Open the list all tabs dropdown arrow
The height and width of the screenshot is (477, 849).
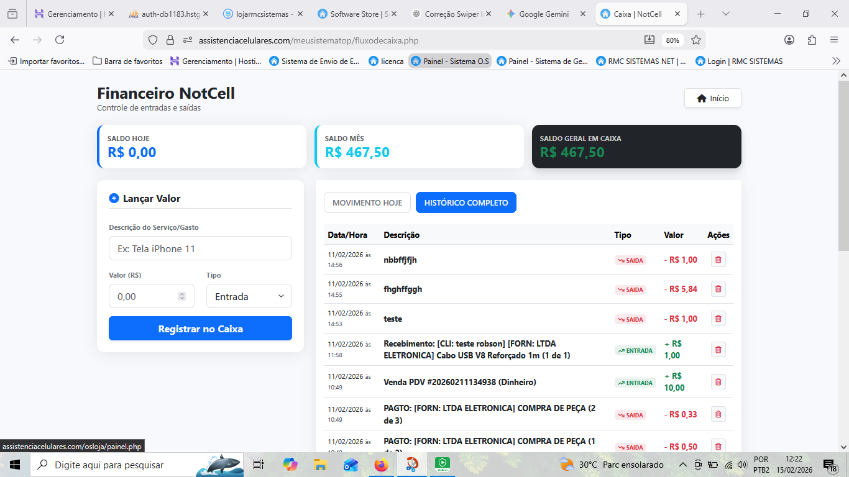(726, 14)
